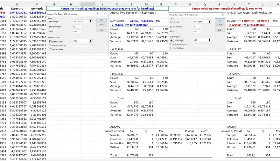Viewport: 280px width, 161px height.
Task: Select Sample SS value 26,00029
Action: [132, 135]
